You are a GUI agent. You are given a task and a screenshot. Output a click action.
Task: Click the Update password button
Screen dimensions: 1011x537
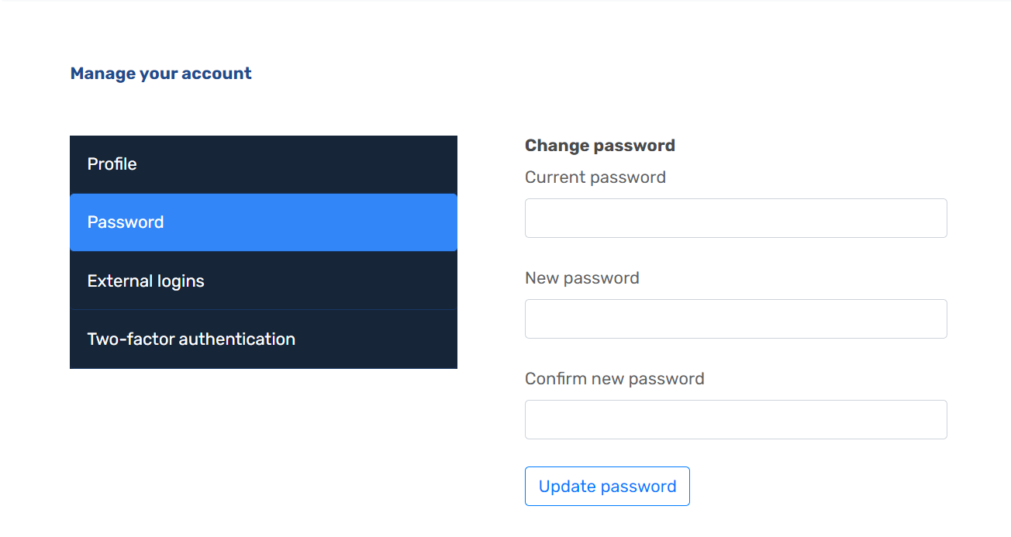(607, 486)
